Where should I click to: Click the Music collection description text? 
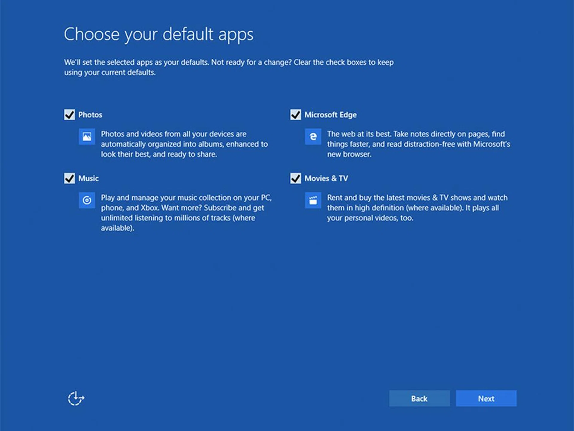[186, 213]
